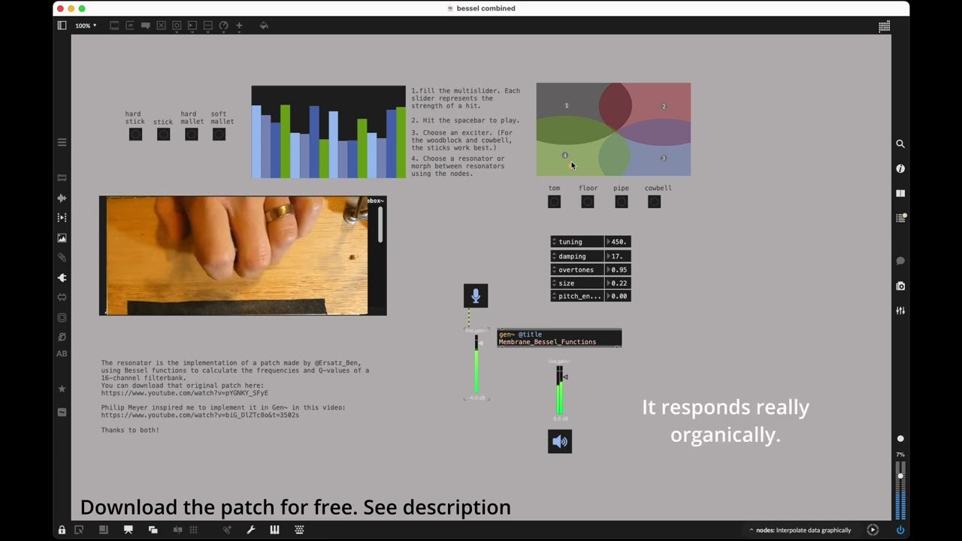Toggle presentation mode in bottom toolbar
Viewport: 962px width, 541px height.
pyautogui.click(x=128, y=530)
